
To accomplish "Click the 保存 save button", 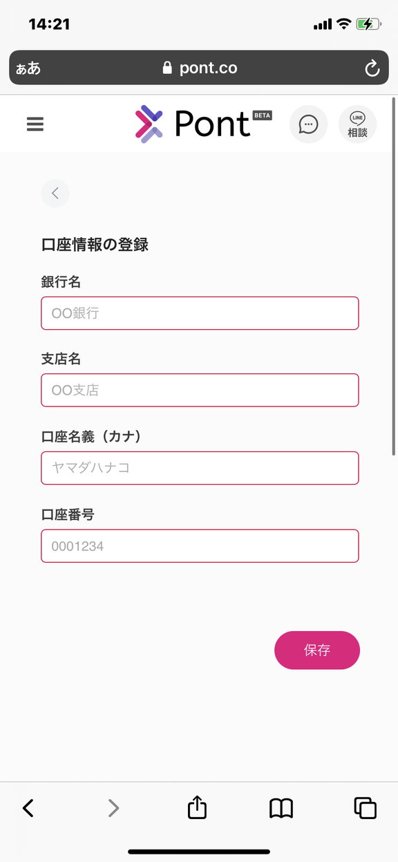I will [x=317, y=650].
